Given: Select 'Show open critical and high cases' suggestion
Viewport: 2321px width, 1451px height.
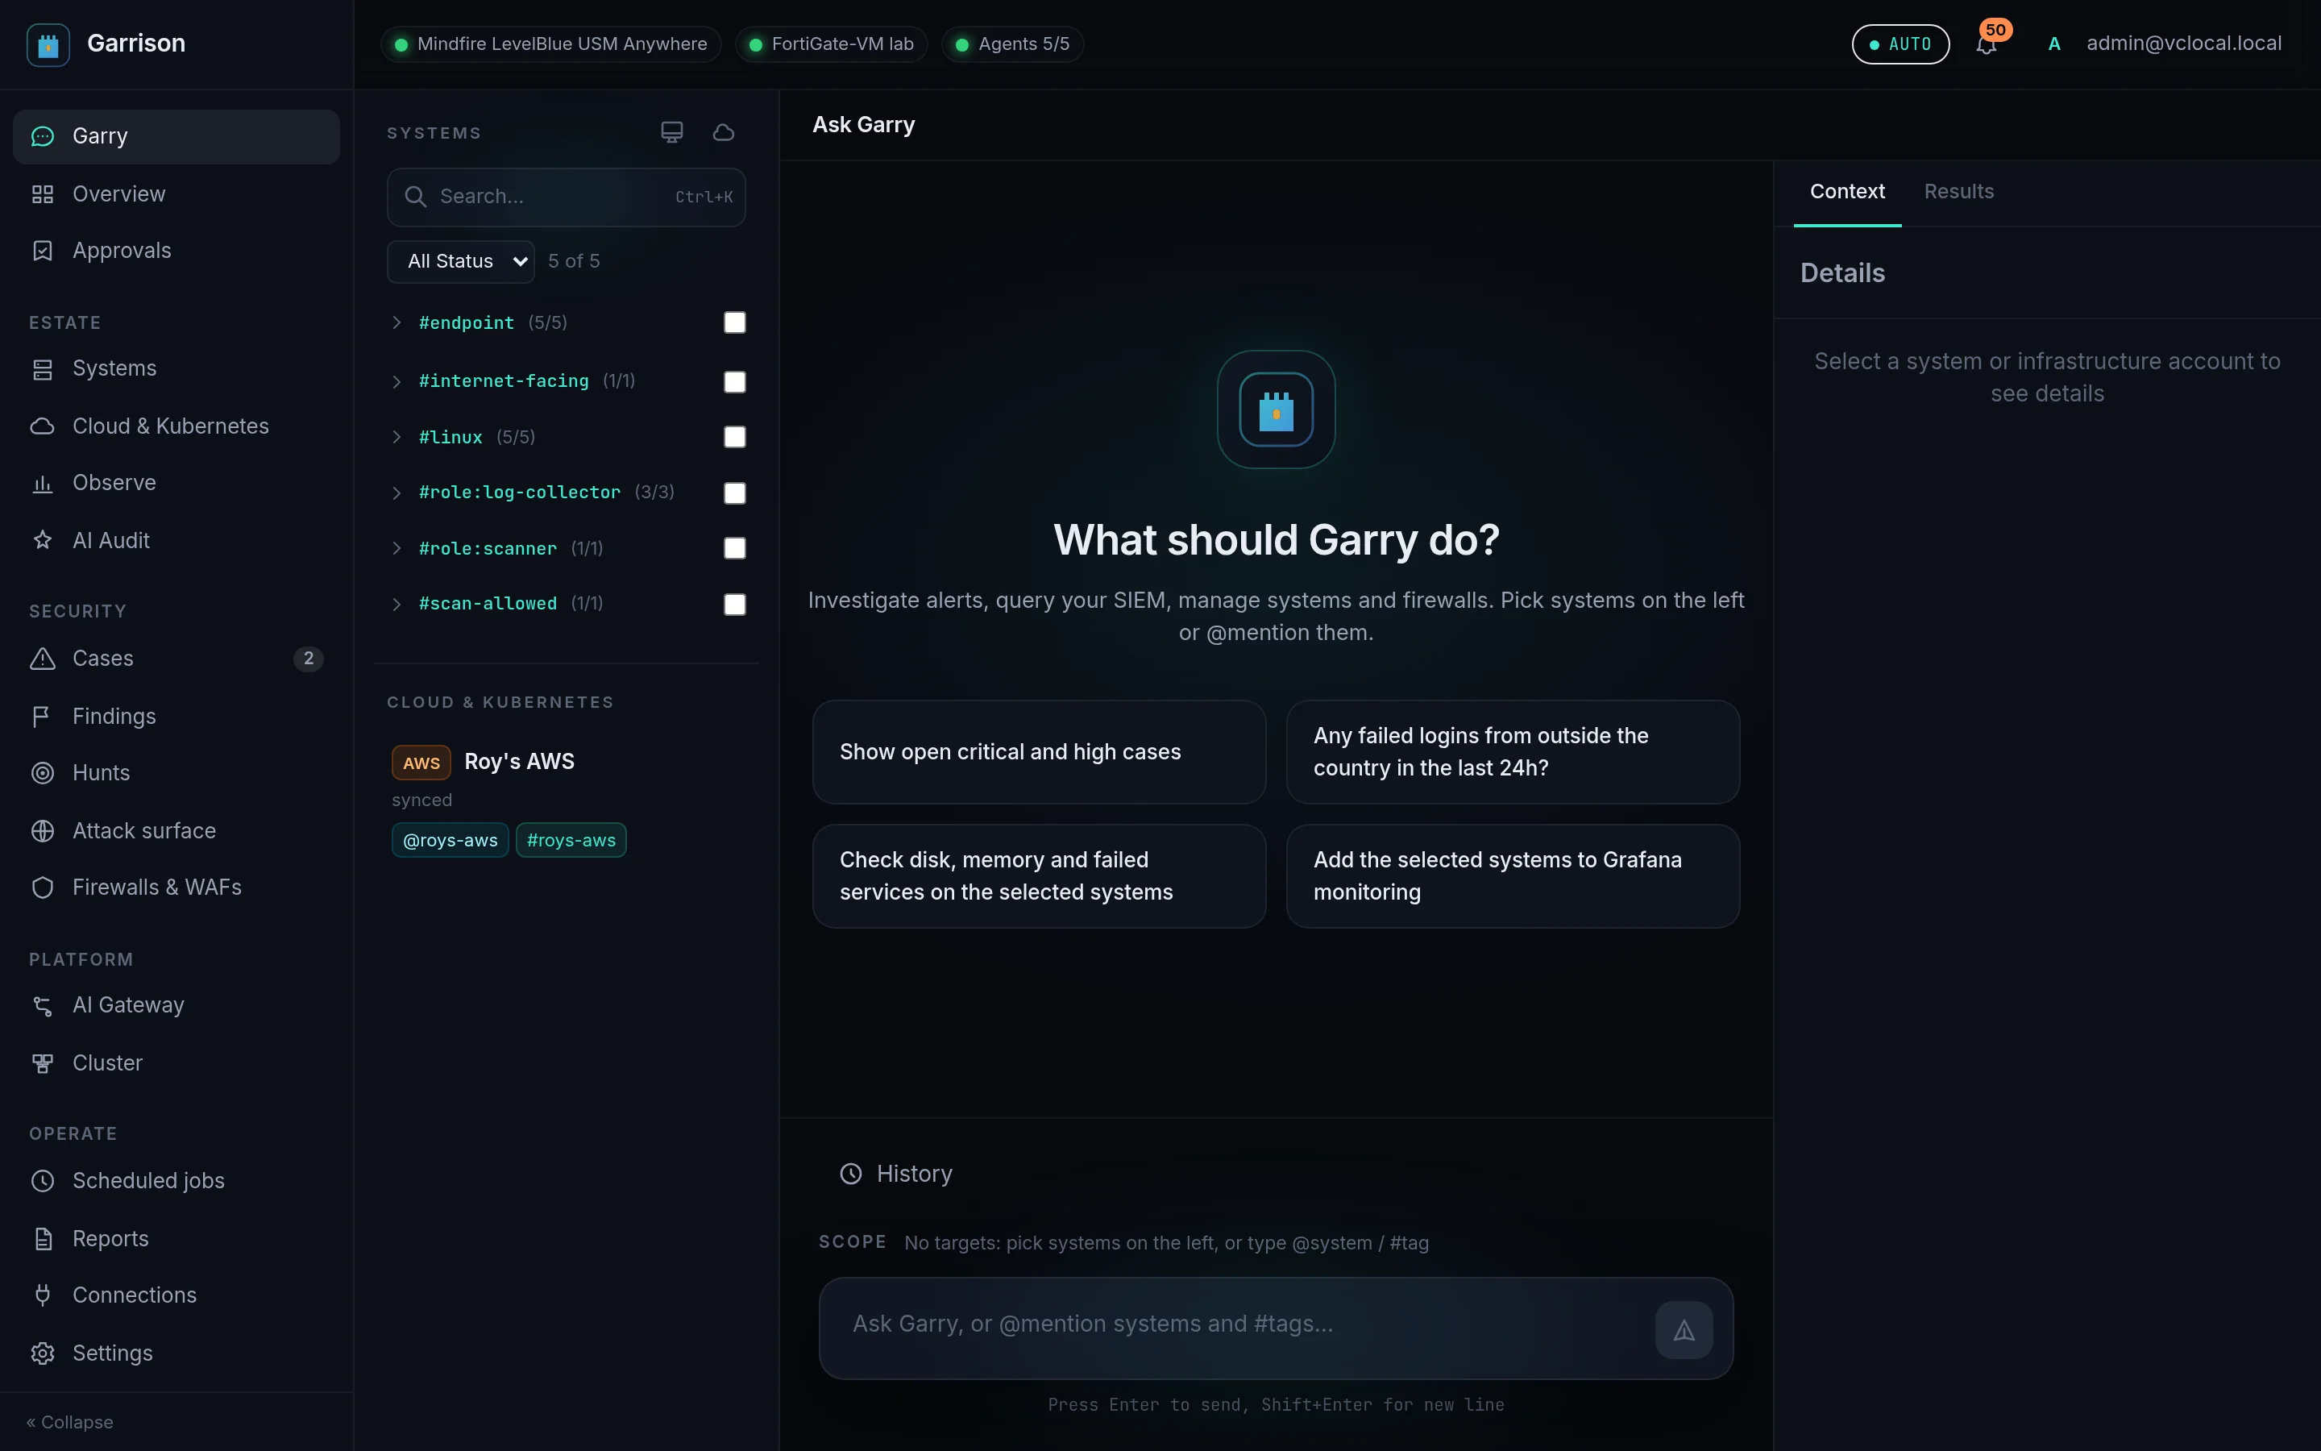Looking at the screenshot, I should [x=1039, y=751].
